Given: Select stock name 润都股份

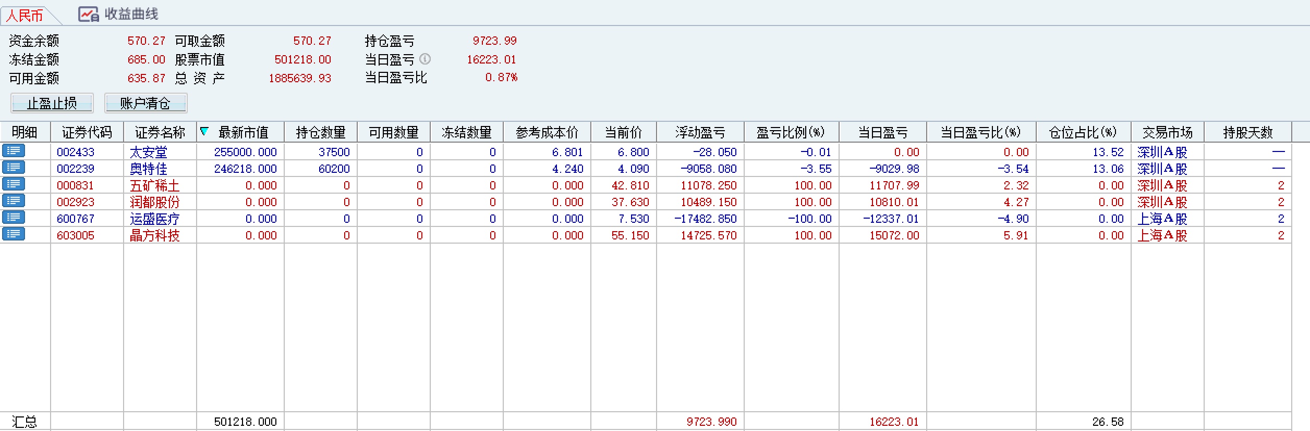Looking at the screenshot, I should coord(155,202).
